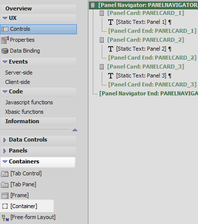The image size is (198, 224).
Task: Add a [Tab Pane] container
Action: (23, 184)
